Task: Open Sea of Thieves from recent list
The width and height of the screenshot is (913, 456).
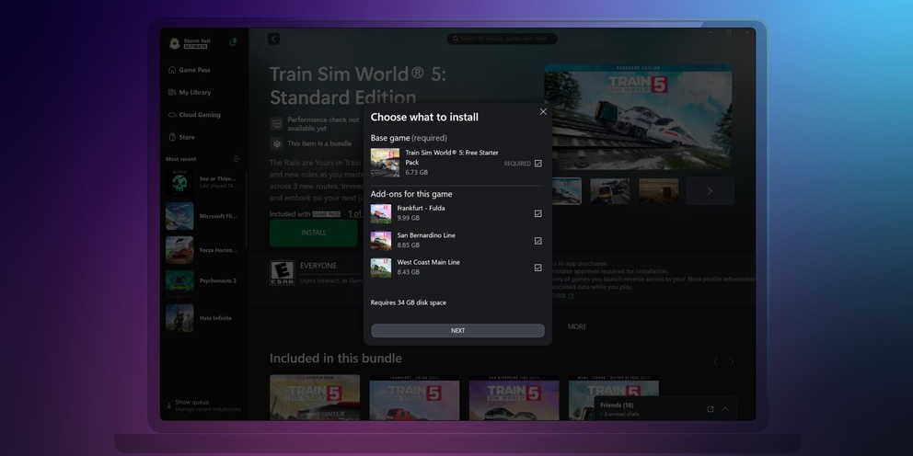Action: pyautogui.click(x=202, y=182)
